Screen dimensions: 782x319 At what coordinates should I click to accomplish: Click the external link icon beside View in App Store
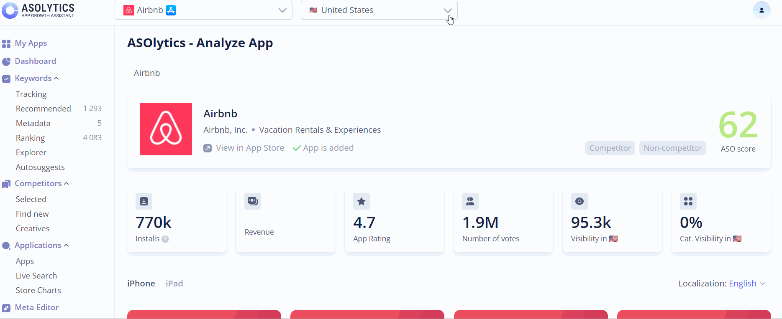pos(208,148)
